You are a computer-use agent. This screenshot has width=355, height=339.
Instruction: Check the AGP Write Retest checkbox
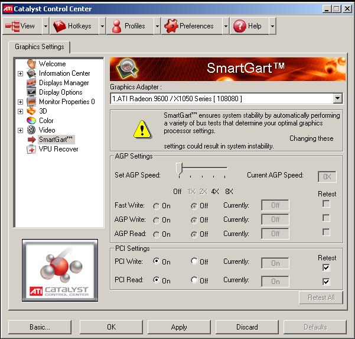click(x=326, y=218)
